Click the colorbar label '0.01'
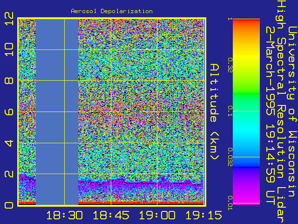 pyautogui.click(x=230, y=203)
